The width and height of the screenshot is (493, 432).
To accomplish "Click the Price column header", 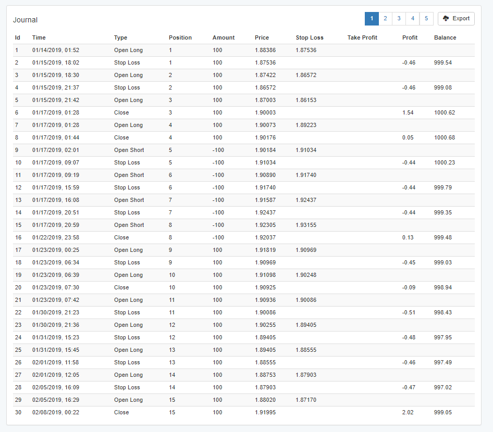I will pos(262,37).
